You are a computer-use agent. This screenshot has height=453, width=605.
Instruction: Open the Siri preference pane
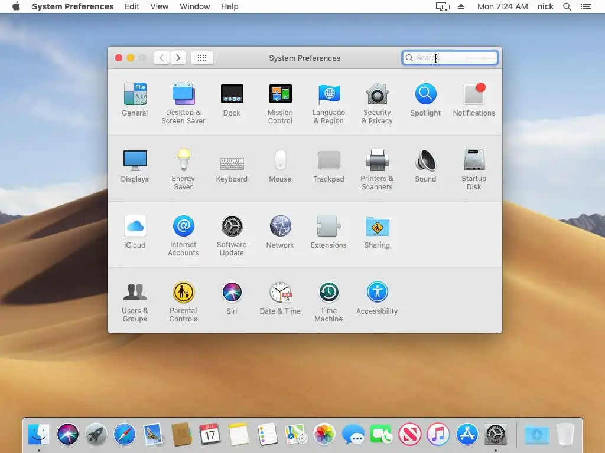232,298
